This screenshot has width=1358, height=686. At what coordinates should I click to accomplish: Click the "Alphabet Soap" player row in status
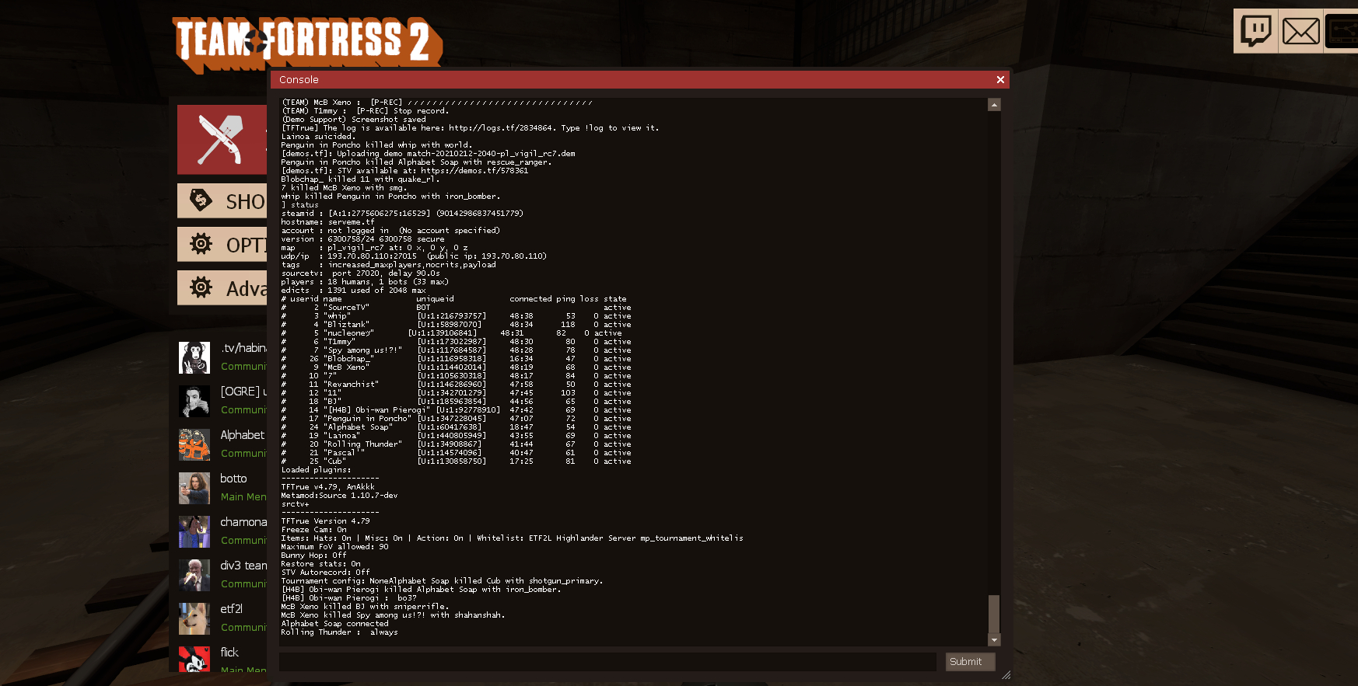tap(456, 427)
